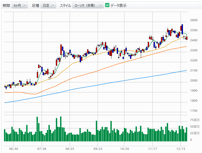Click the 75百万 volume axis label
This screenshot has width=202, height=153.
pyautogui.click(x=195, y=120)
